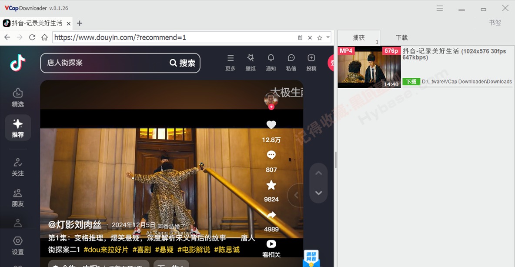The image size is (515, 267).
Task: Share the video using the arrow icon
Action: pos(271,215)
